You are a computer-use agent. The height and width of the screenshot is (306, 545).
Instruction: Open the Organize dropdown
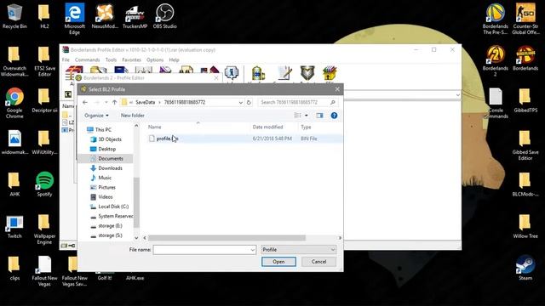(x=96, y=116)
